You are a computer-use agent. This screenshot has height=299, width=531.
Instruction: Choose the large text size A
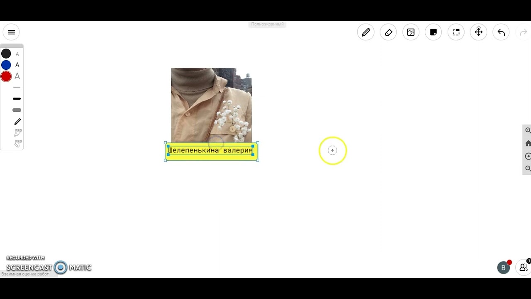click(17, 76)
